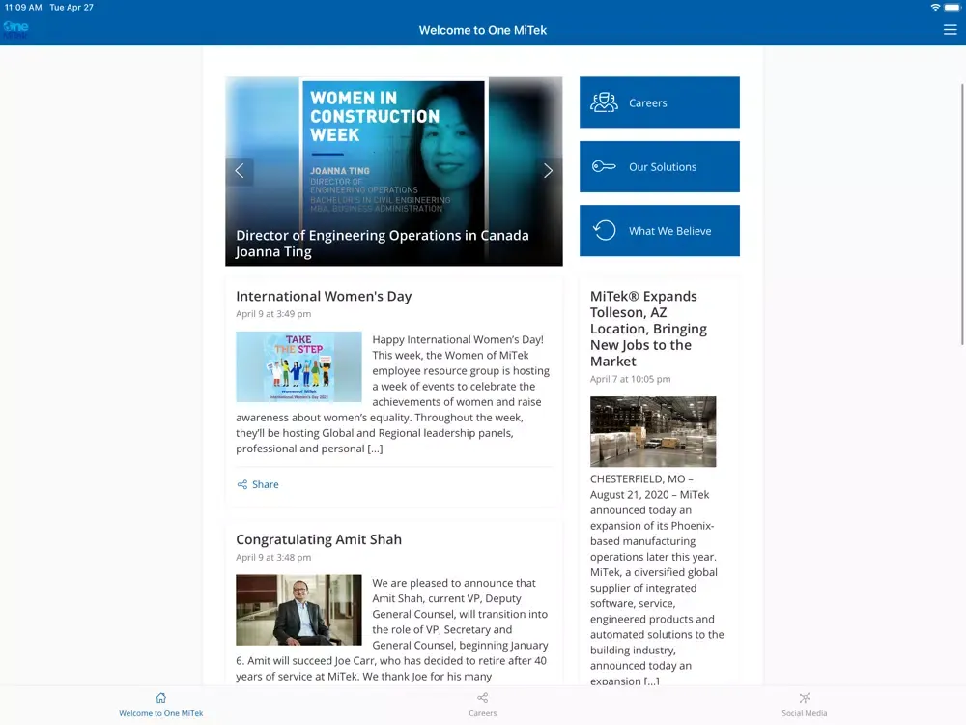Image resolution: width=966 pixels, height=725 pixels.
Task: Click the What We Believe circular icon
Action: tap(605, 231)
